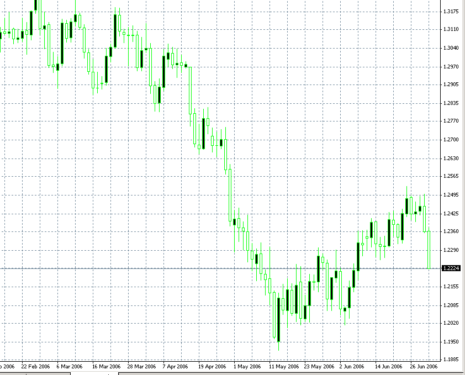Click the 26 Jun 2006 date label
465x375 pixels.
click(424, 367)
